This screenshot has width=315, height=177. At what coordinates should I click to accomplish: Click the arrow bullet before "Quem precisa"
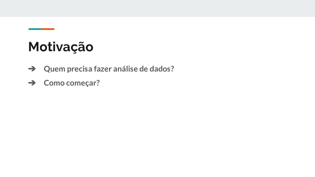[32, 69]
